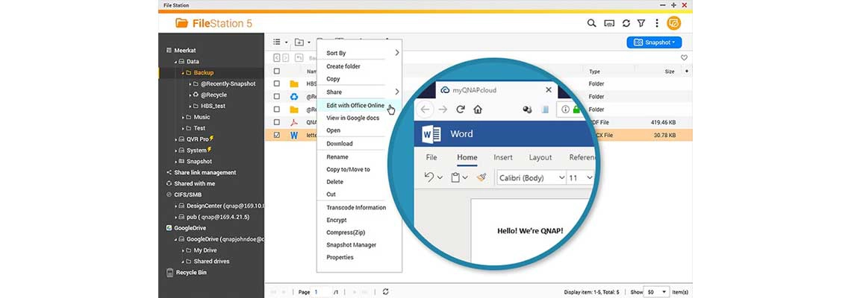Click browser forward arrow in myQNAPcloud window
The image size is (851, 298).
[443, 110]
